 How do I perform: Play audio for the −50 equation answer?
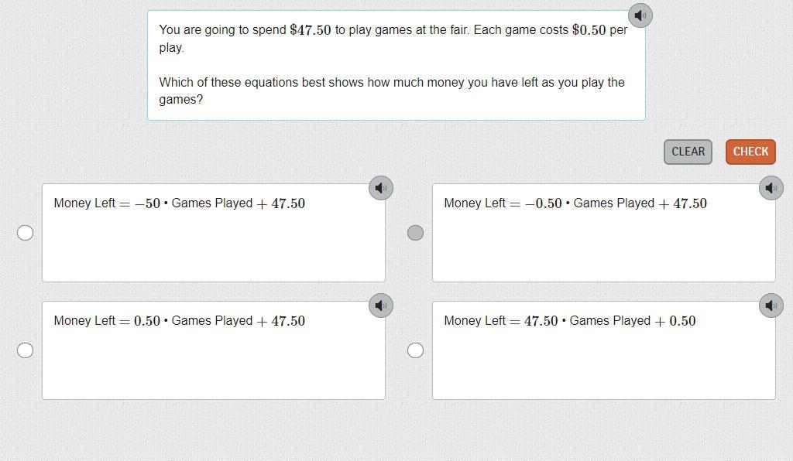pyautogui.click(x=380, y=188)
